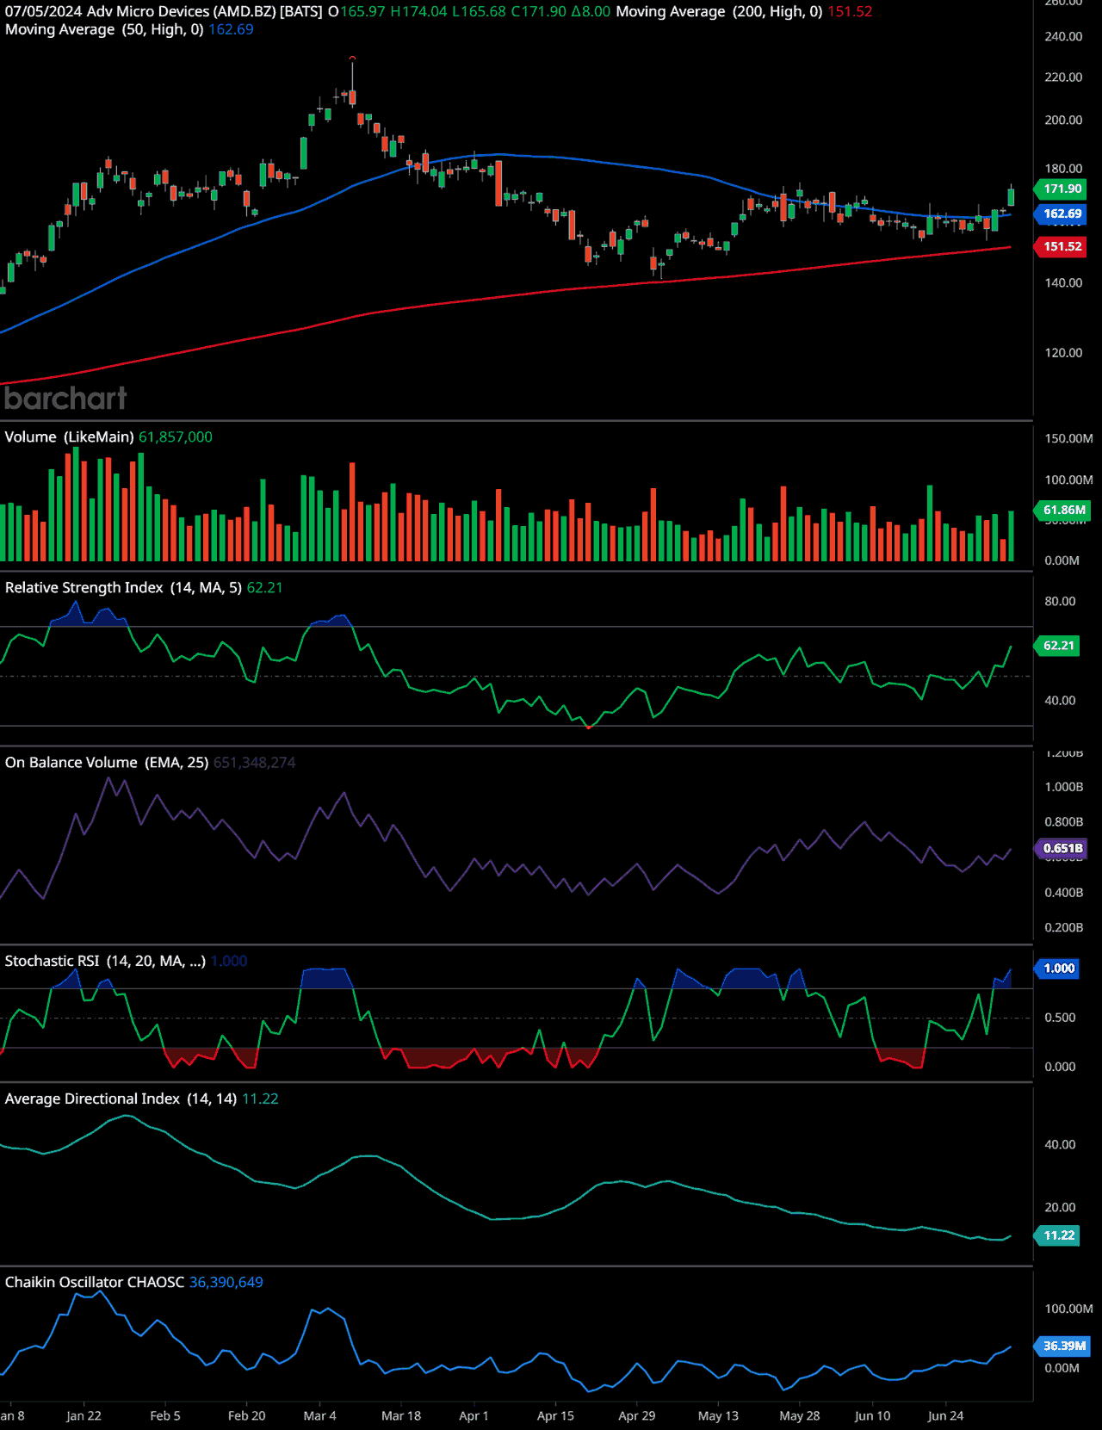Image resolution: width=1102 pixels, height=1430 pixels.
Task: Click the green 171.90 price tag
Action: pos(1062,189)
